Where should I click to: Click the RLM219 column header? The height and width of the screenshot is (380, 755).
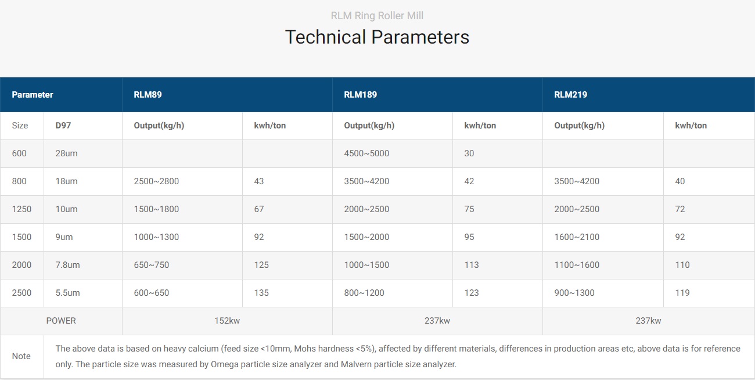coord(649,95)
